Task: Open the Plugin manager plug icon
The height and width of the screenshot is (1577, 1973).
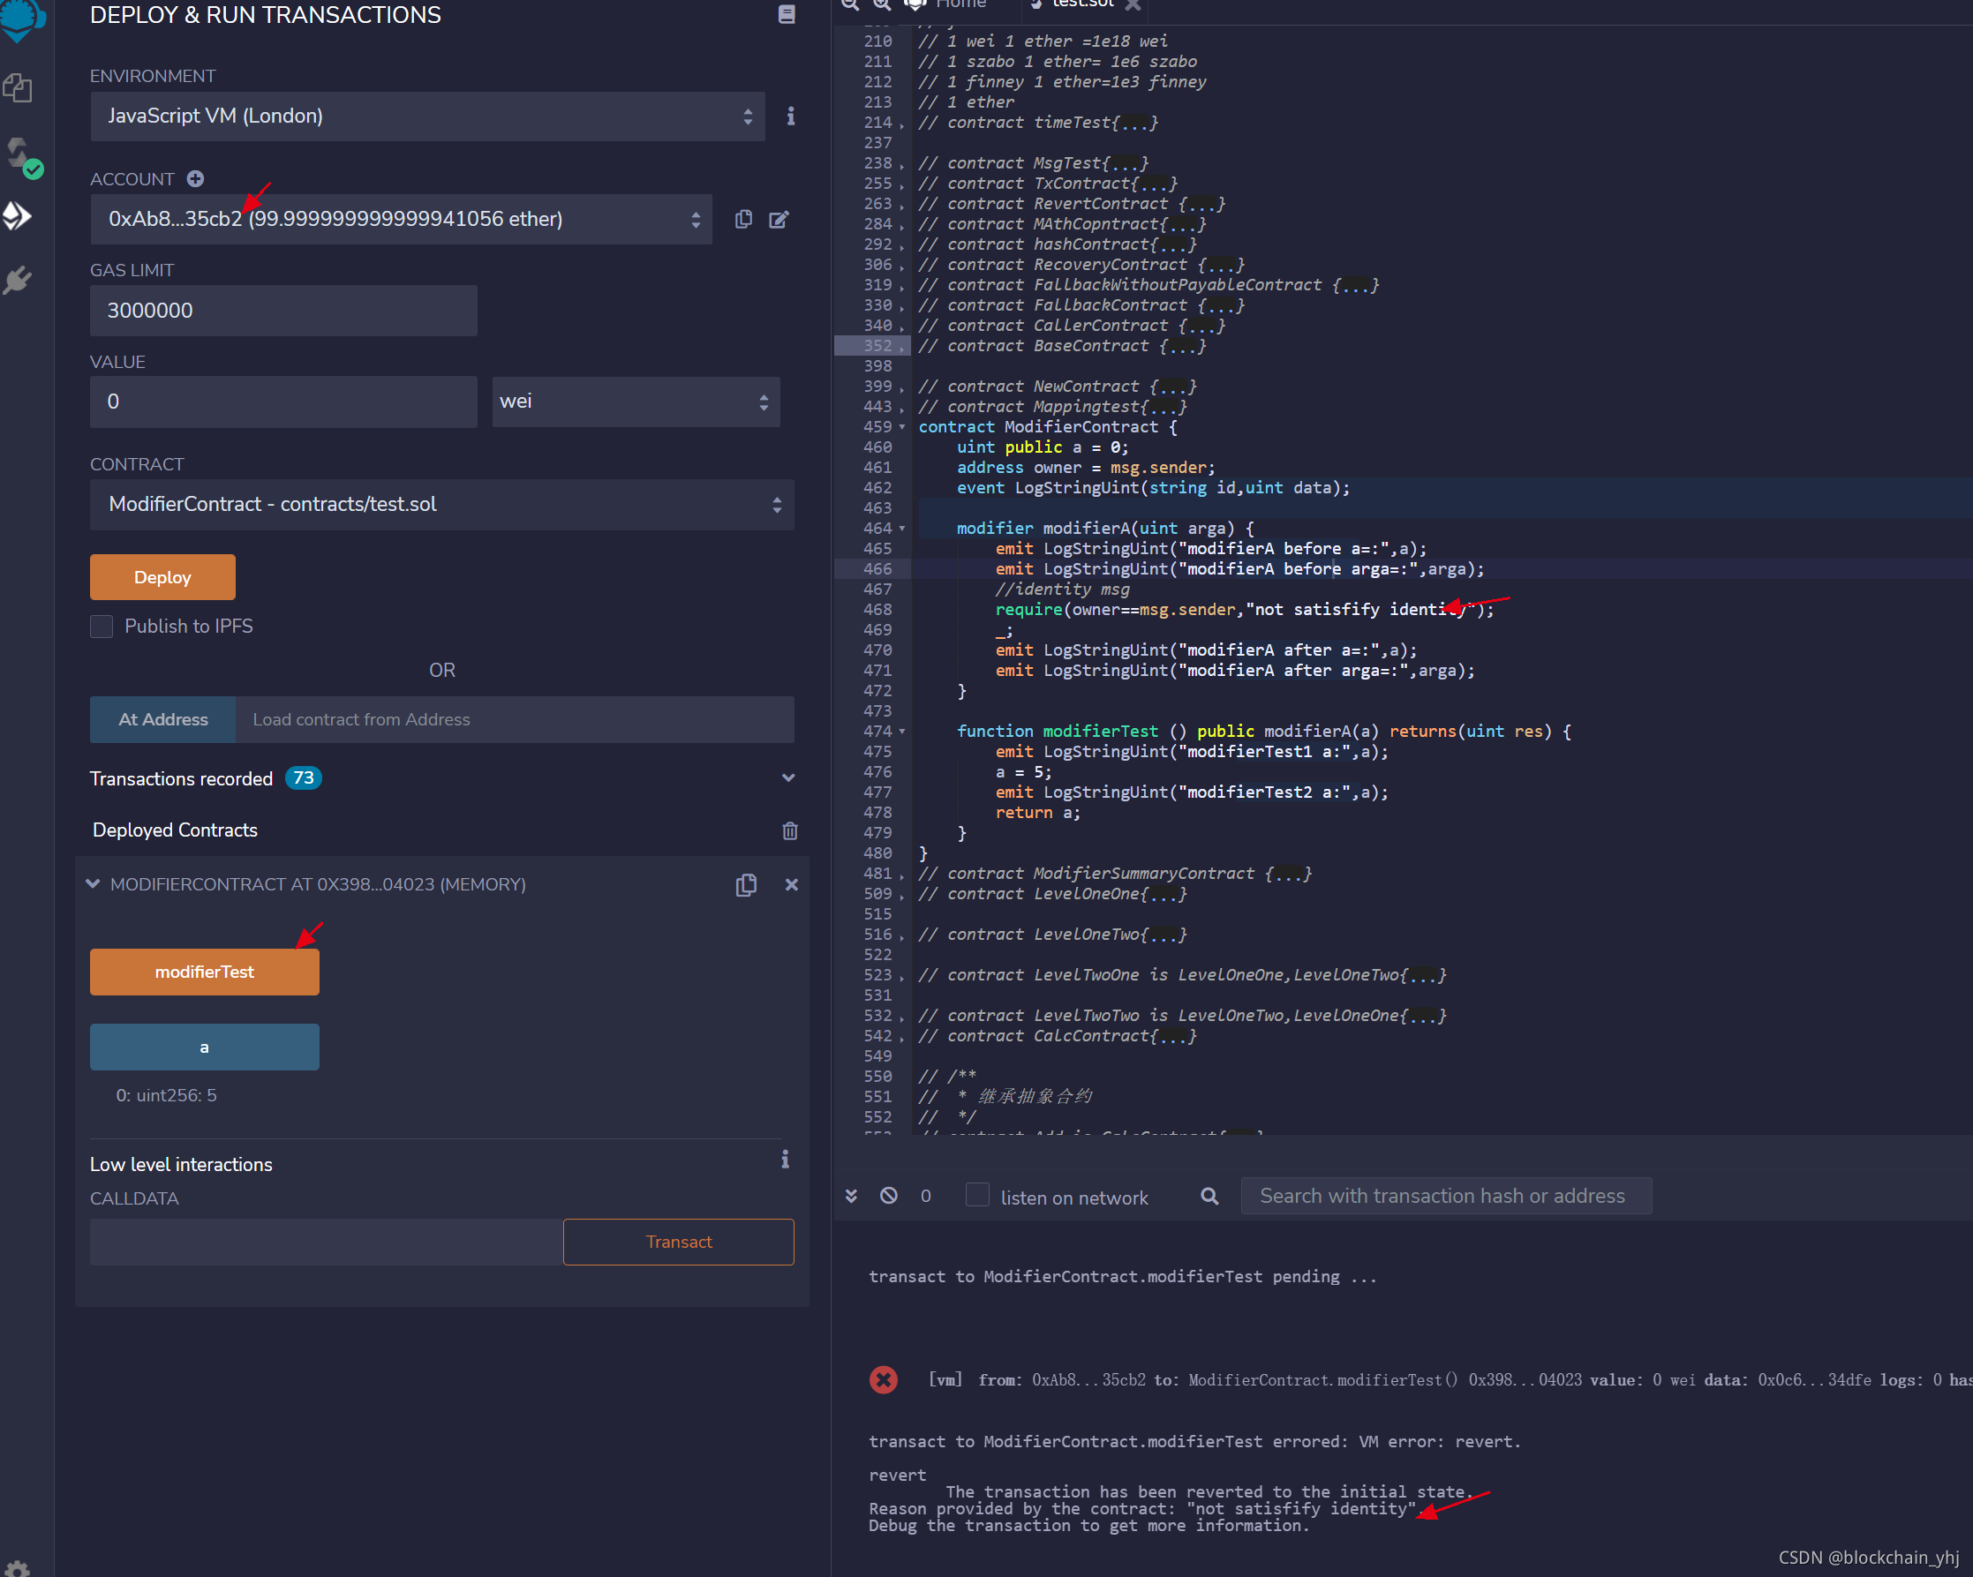Action: (x=19, y=280)
